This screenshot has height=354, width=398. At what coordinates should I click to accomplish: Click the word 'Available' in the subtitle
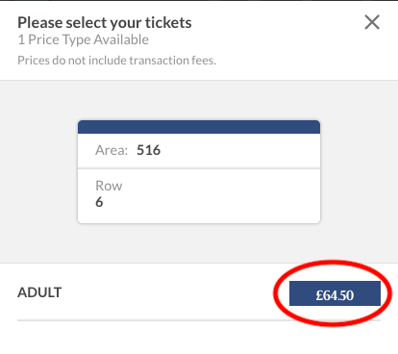click(121, 39)
